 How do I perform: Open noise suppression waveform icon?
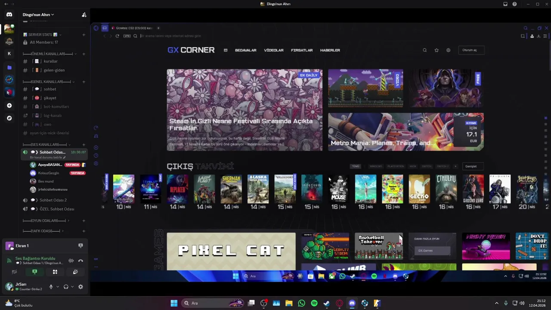pos(71,260)
